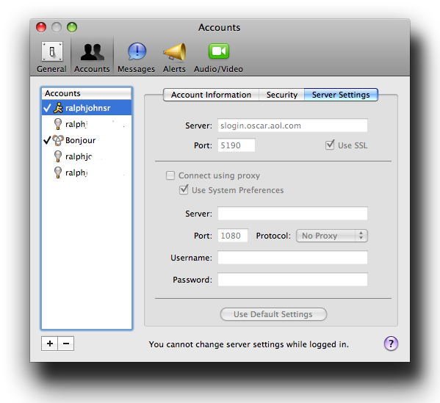The height and width of the screenshot is (403, 440).
Task: Click the purple help question mark
Action: (391, 344)
